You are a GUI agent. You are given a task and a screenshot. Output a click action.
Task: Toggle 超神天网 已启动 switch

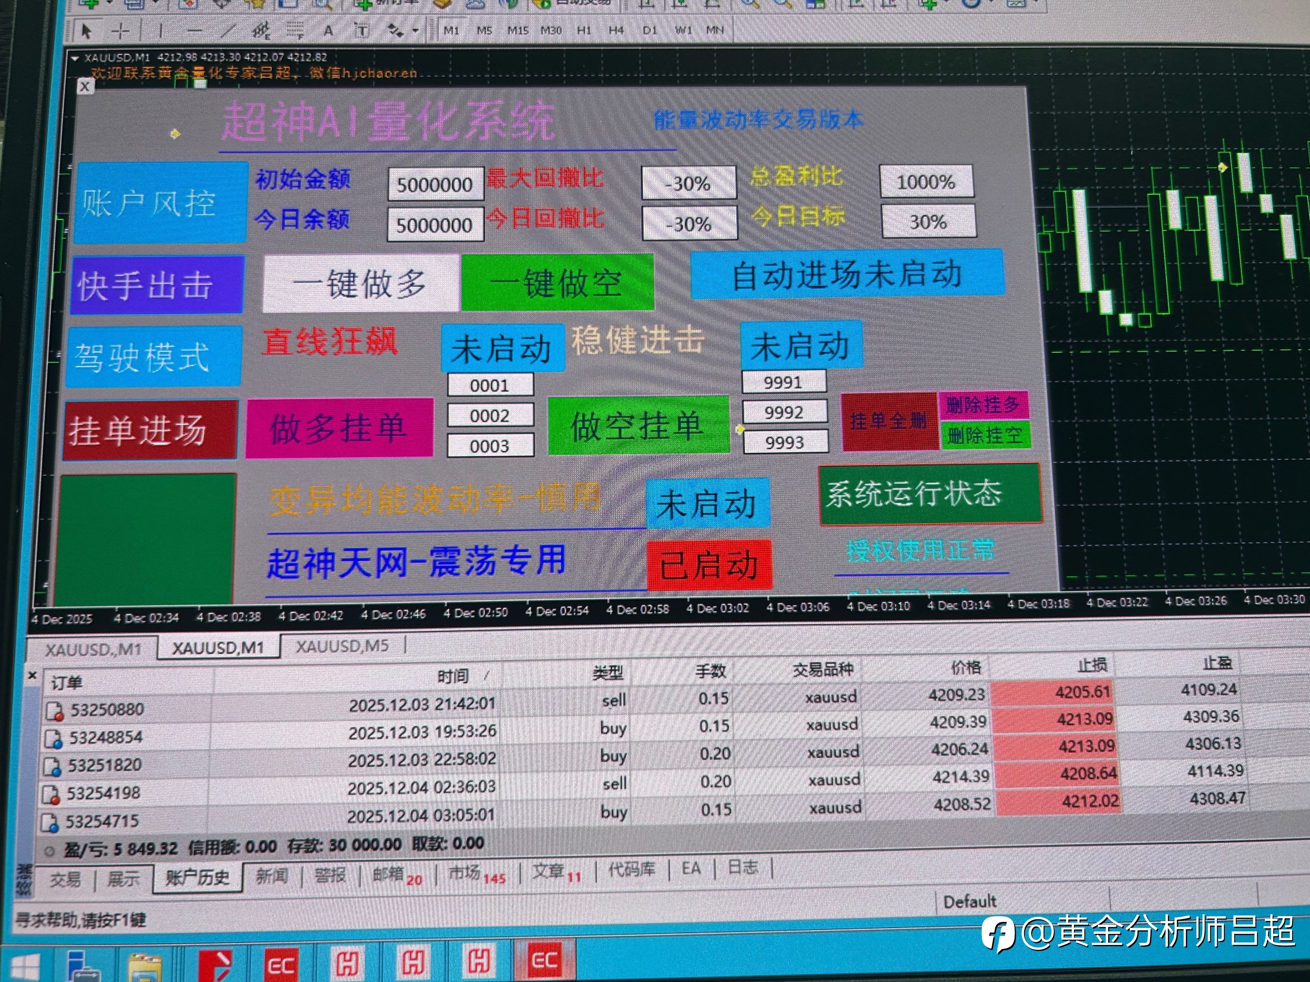709,565
